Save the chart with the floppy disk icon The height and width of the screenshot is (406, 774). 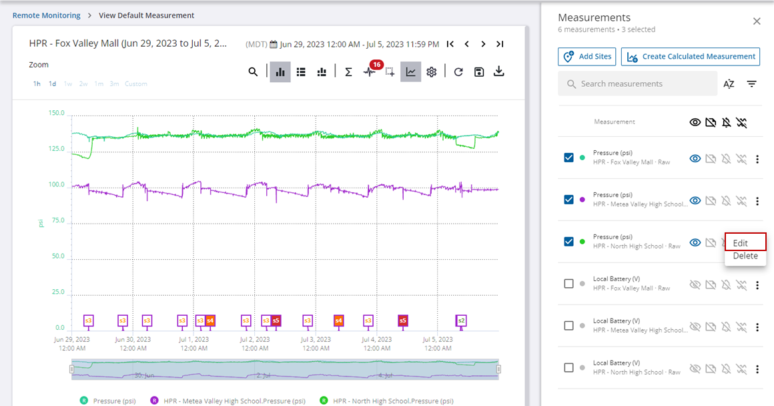point(479,72)
